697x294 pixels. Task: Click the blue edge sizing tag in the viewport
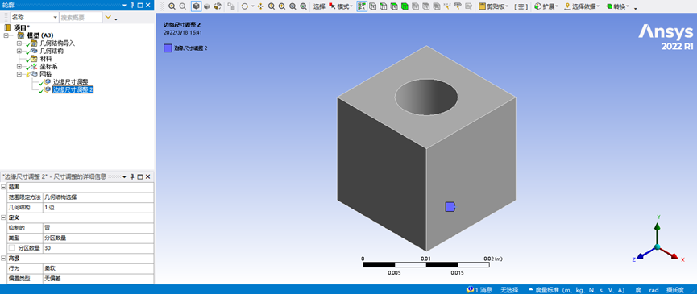coord(450,207)
